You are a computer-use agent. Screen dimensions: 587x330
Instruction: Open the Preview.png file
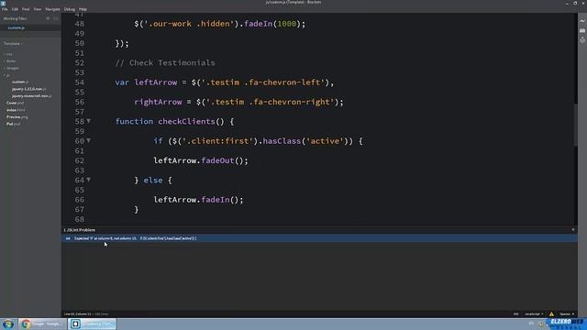point(17,117)
